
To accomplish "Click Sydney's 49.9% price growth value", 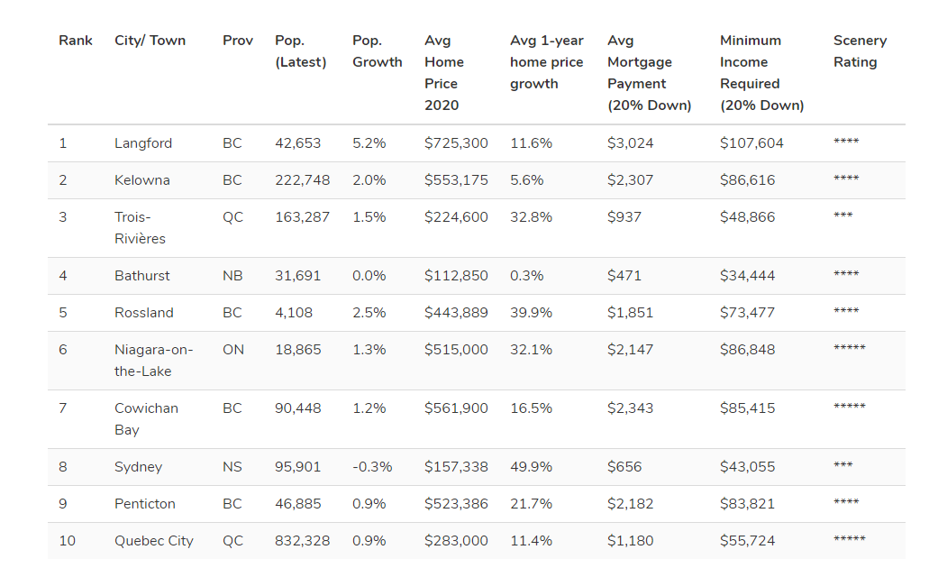I will (531, 467).
